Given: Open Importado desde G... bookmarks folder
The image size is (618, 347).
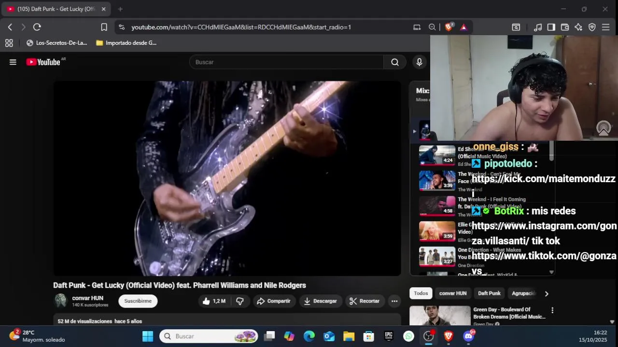Looking at the screenshot, I should click(126, 43).
